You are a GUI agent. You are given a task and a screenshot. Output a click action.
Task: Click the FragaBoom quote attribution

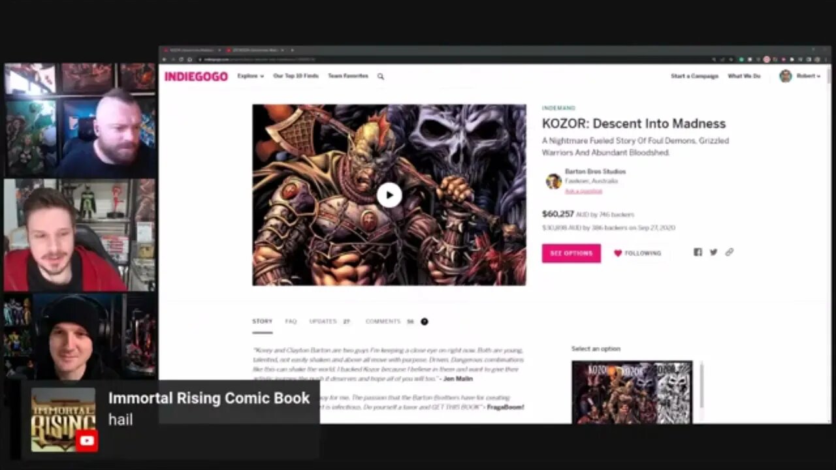tap(506, 407)
